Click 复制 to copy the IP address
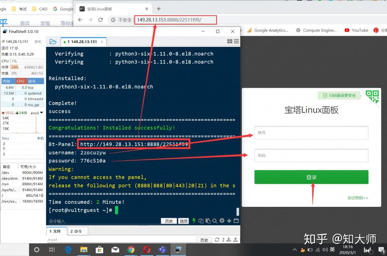387x256 pixels. click(x=38, y=42)
